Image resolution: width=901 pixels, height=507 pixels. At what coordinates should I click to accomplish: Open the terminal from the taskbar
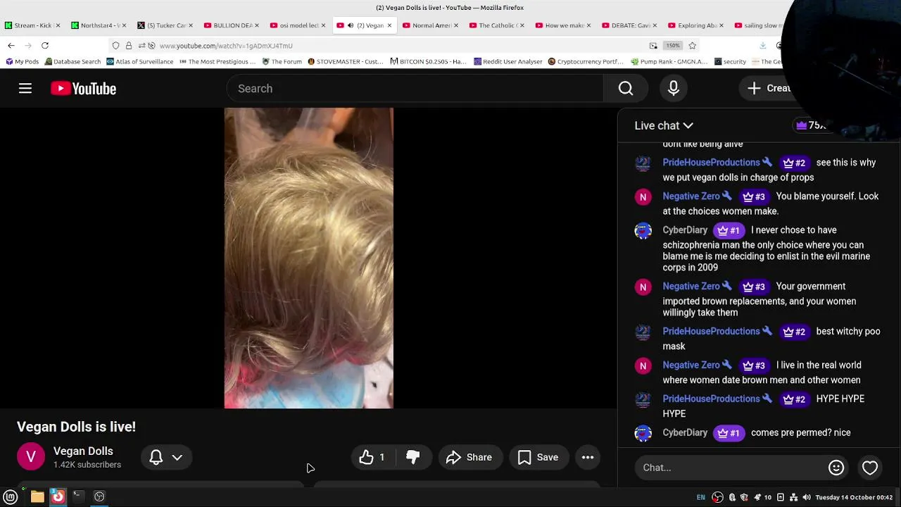(78, 496)
